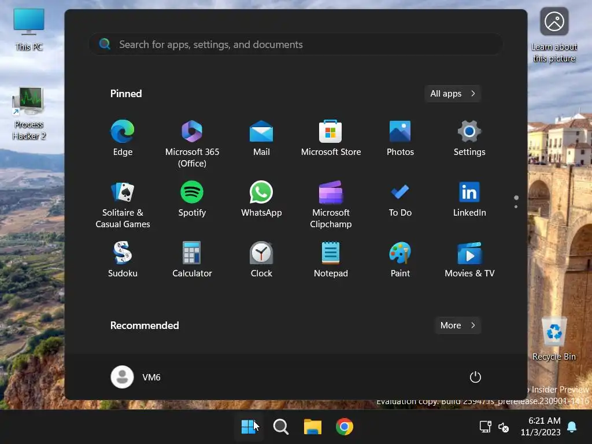Open Edge from pinned apps
The height and width of the screenshot is (444, 592).
pos(123,138)
